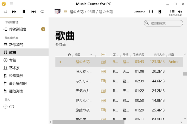The height and width of the screenshot is (124, 187).
Task: Click Anime genre cell
Action: tap(174, 62)
